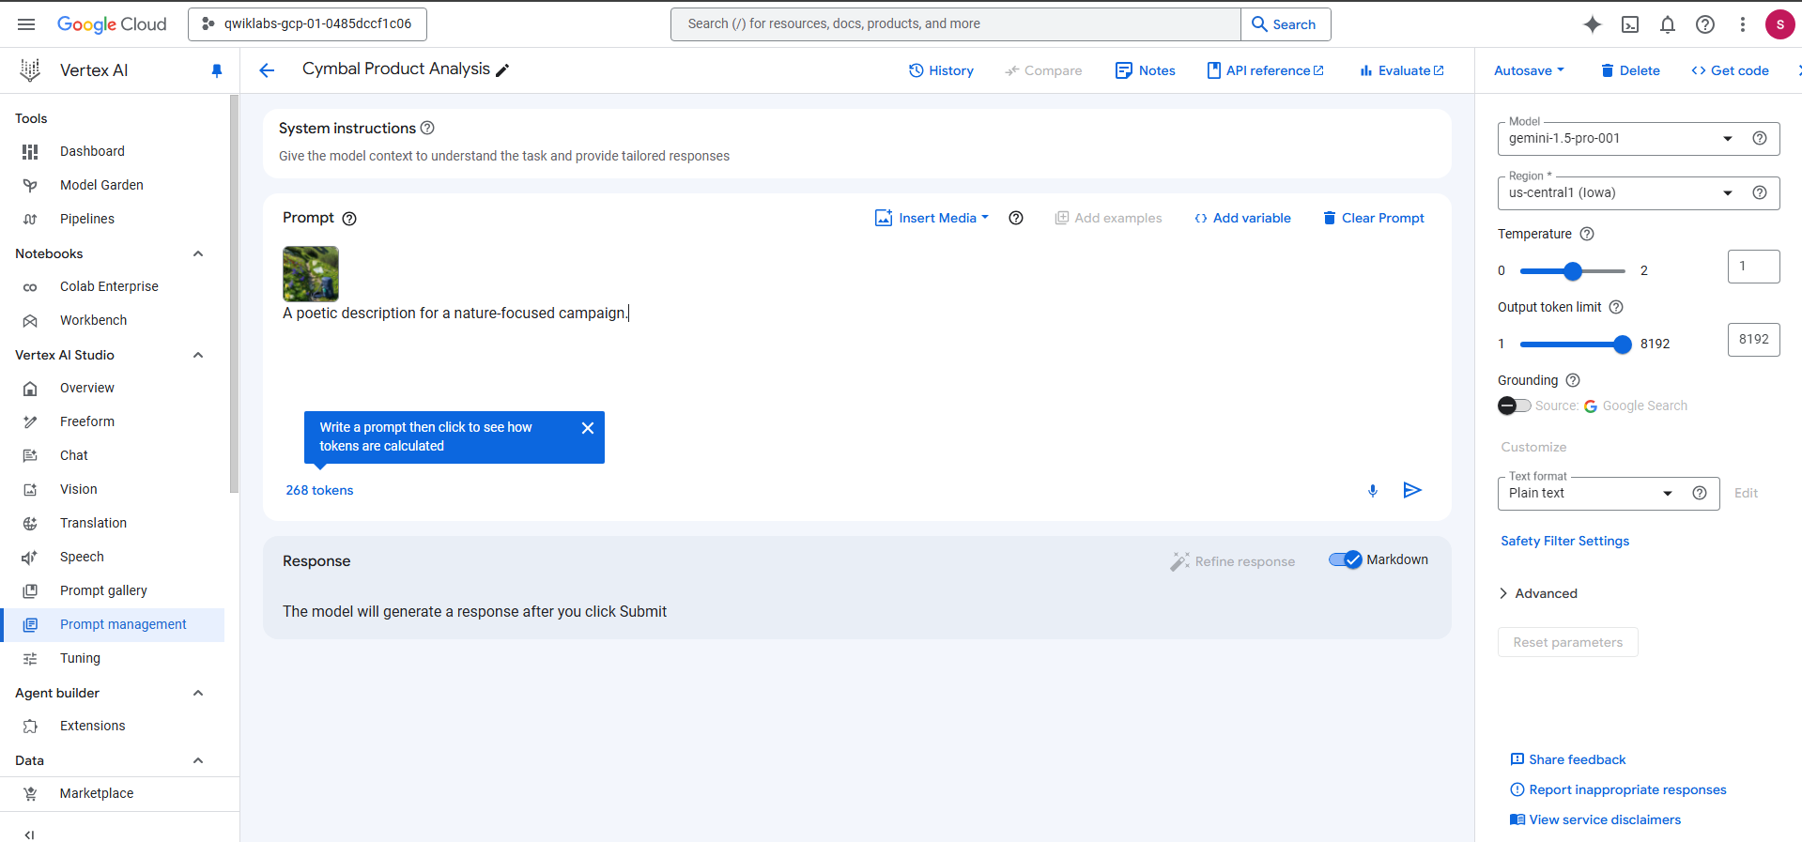Click Get code
Viewport: 1802px width, 842px height.
tap(1730, 70)
